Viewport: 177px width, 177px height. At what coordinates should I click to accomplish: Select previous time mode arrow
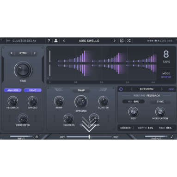(x=12, y=53)
